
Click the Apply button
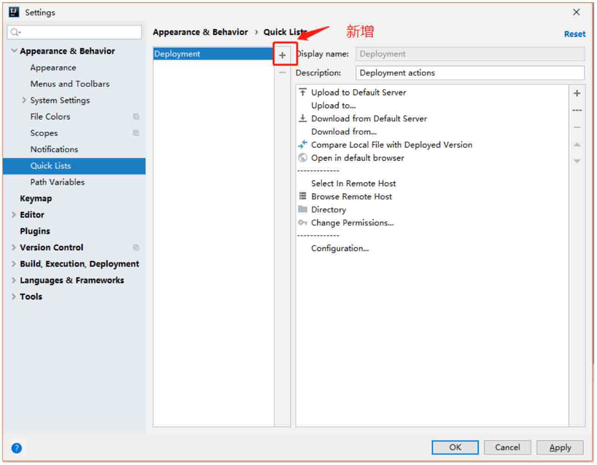560,447
